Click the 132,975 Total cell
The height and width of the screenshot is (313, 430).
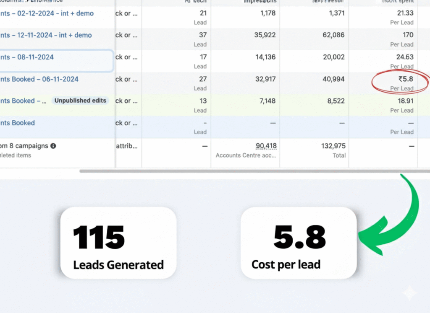pos(332,146)
